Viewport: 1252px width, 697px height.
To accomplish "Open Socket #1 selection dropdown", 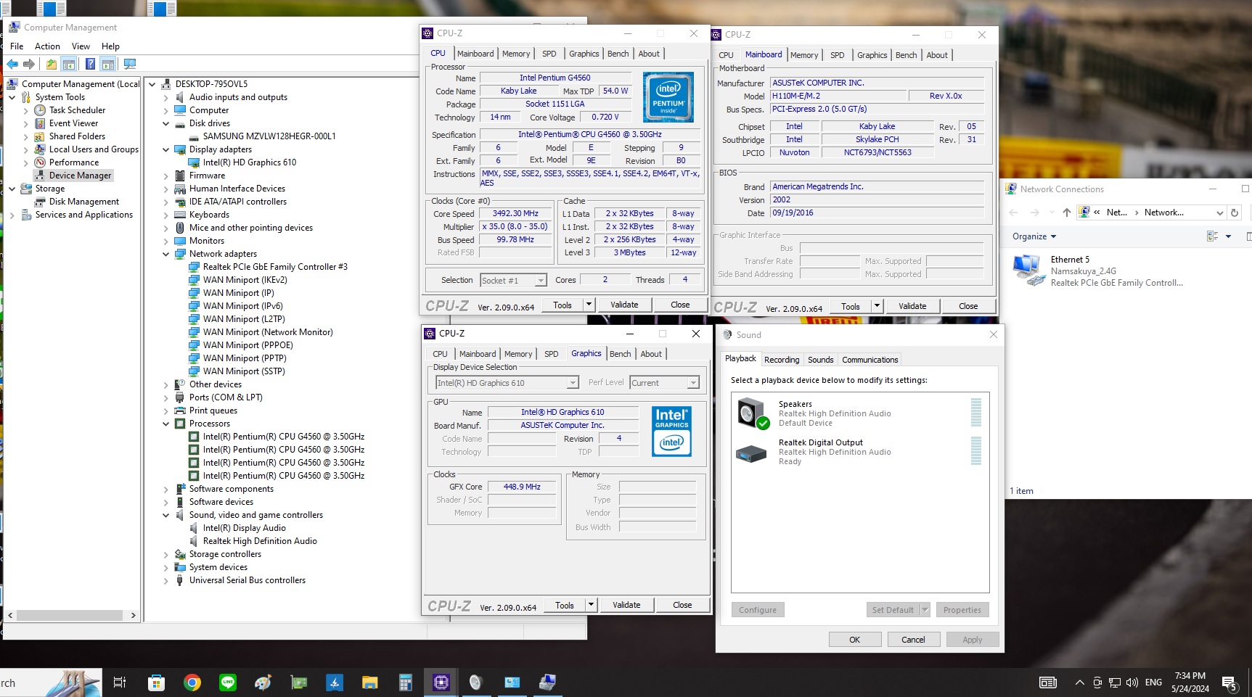I will 512,280.
